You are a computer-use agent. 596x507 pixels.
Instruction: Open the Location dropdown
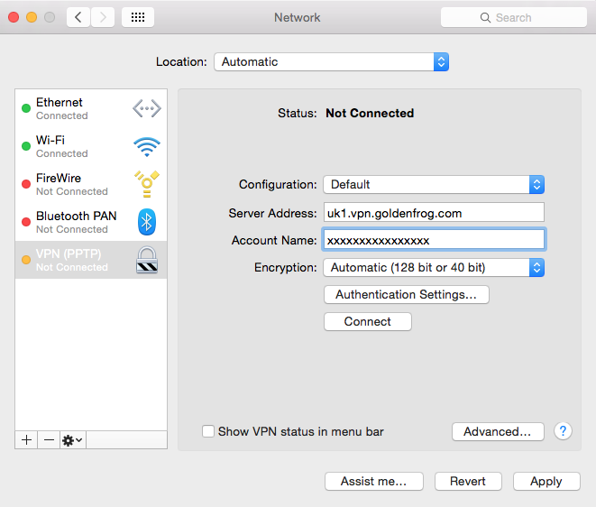[x=332, y=61]
